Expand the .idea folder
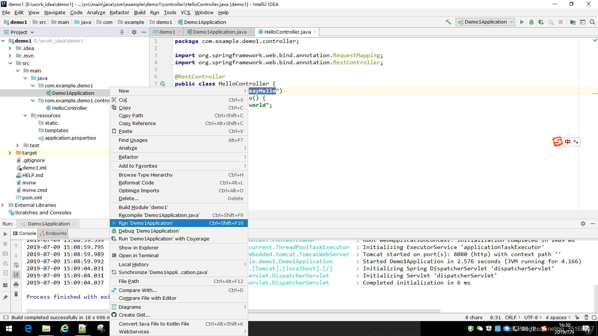The image size is (598, 336). [10, 48]
